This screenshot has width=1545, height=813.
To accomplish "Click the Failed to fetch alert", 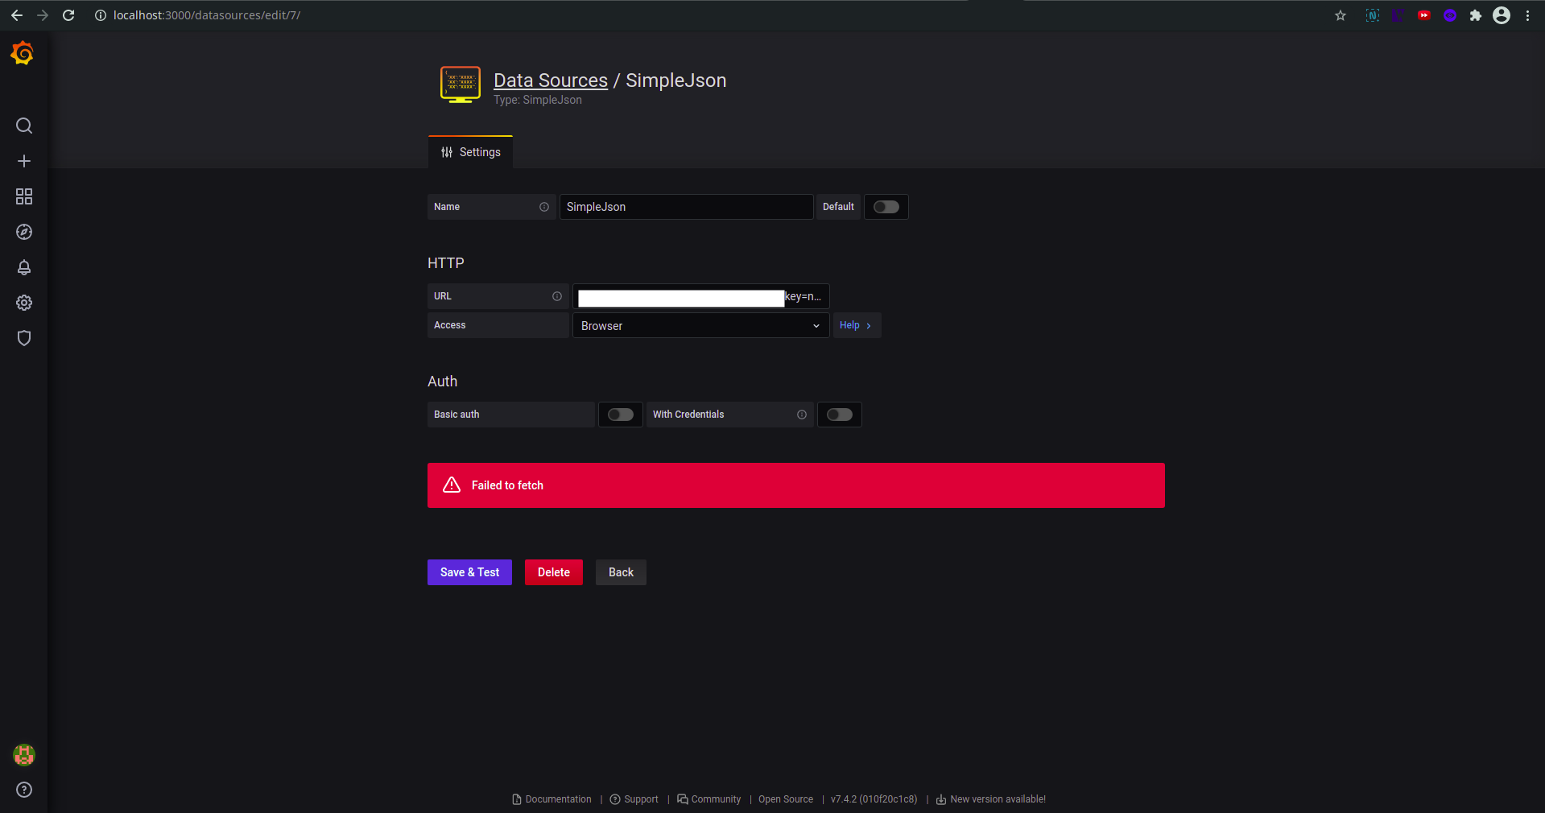I will [796, 485].
